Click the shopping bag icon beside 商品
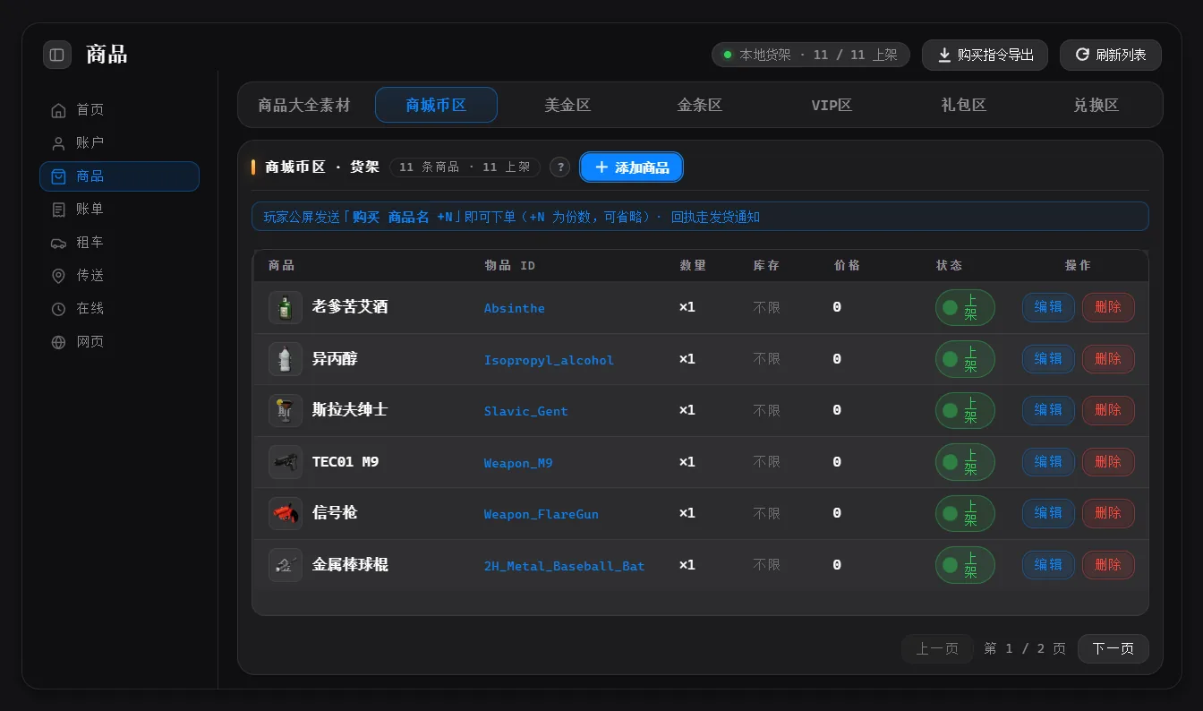This screenshot has width=1203, height=711. 59,176
